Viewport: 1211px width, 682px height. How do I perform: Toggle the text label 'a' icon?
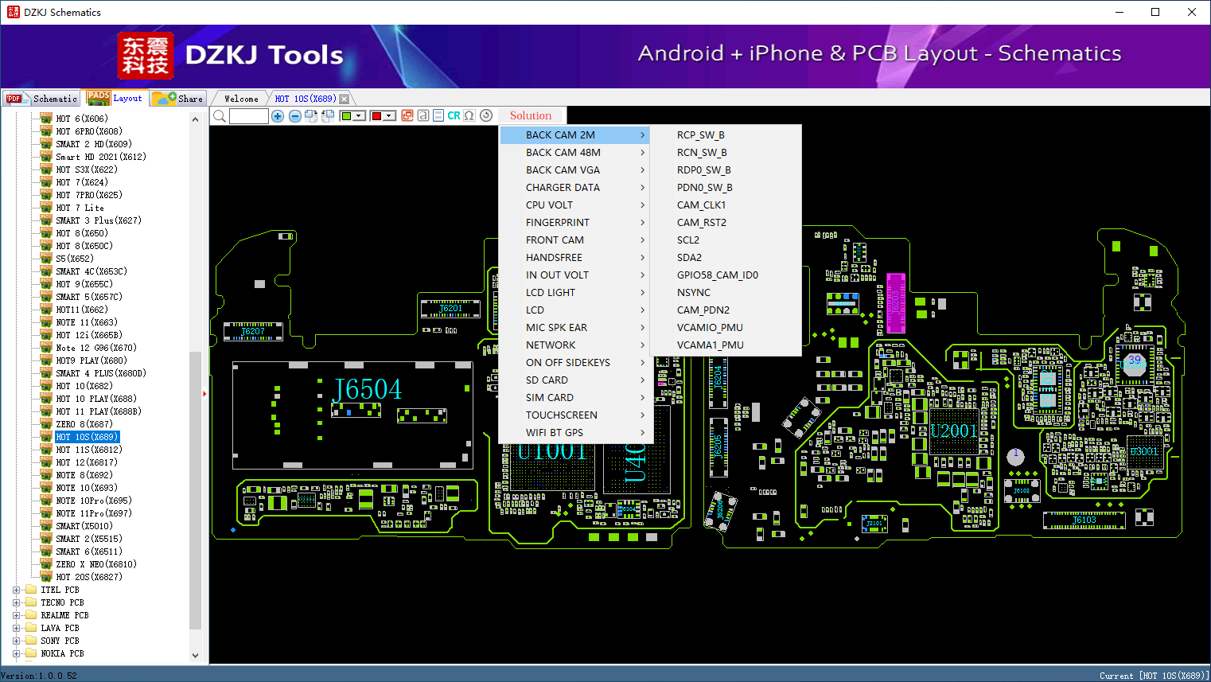(x=423, y=115)
